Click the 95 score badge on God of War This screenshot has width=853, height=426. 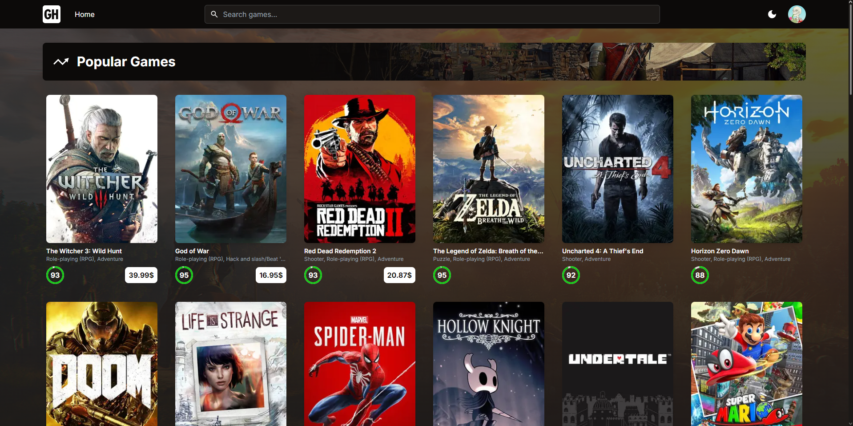(184, 275)
